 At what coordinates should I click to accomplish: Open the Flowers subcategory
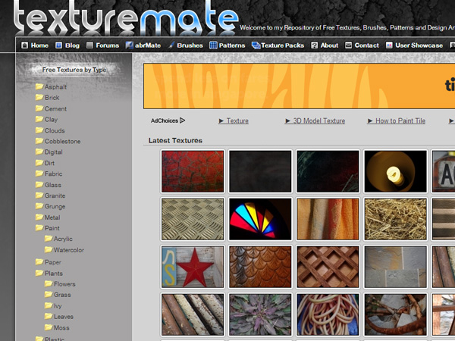pos(64,284)
